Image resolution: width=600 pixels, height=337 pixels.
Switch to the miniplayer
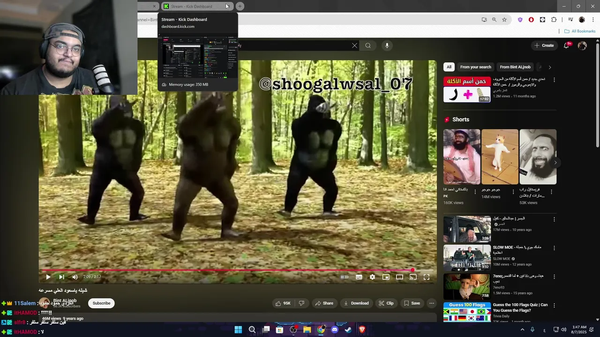[x=386, y=277]
